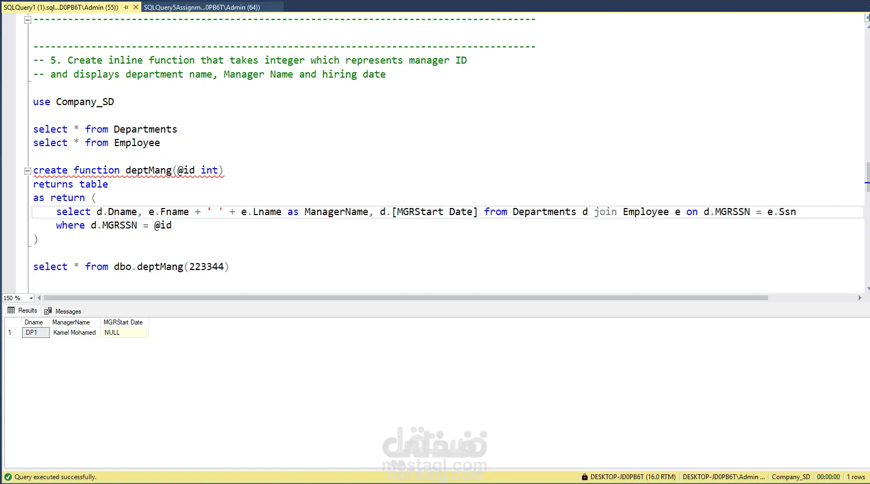
Task: Click DESKTOP-JD0PB6T\Admin login status entry
Action: click(x=723, y=477)
